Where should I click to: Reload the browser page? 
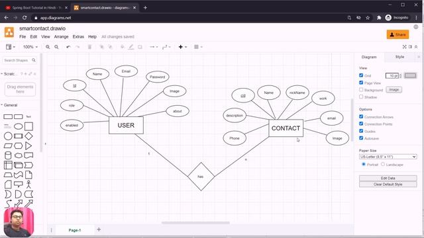tap(25, 18)
